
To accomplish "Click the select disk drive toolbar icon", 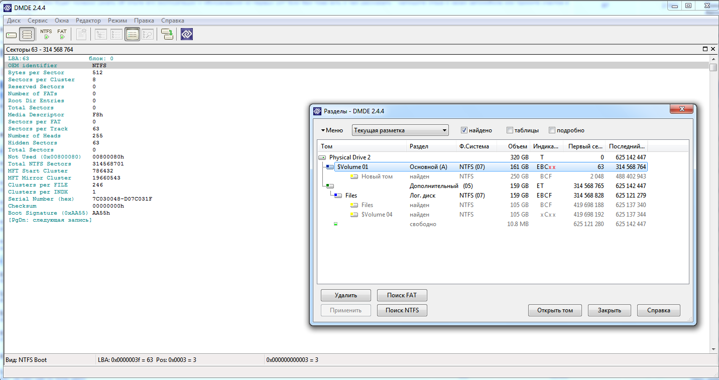I will click(11, 35).
